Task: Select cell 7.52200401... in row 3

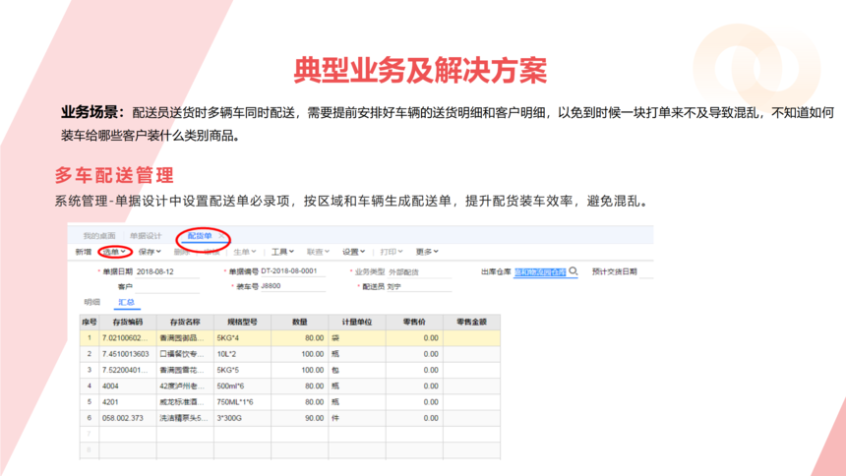Action: 128,370
